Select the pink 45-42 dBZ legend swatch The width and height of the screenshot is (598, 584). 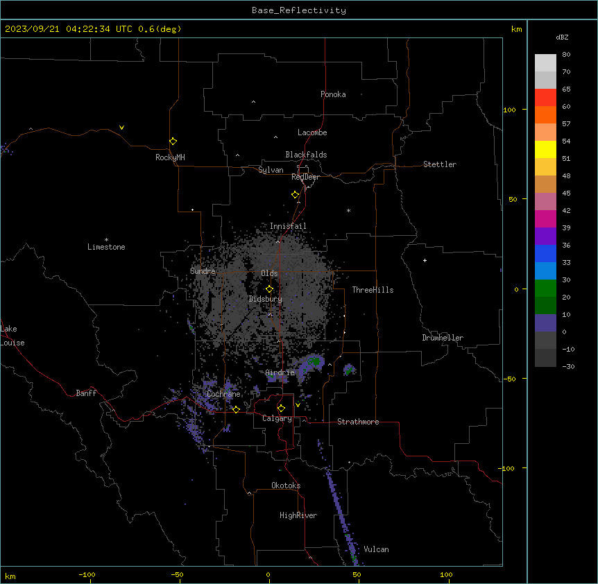coord(545,202)
